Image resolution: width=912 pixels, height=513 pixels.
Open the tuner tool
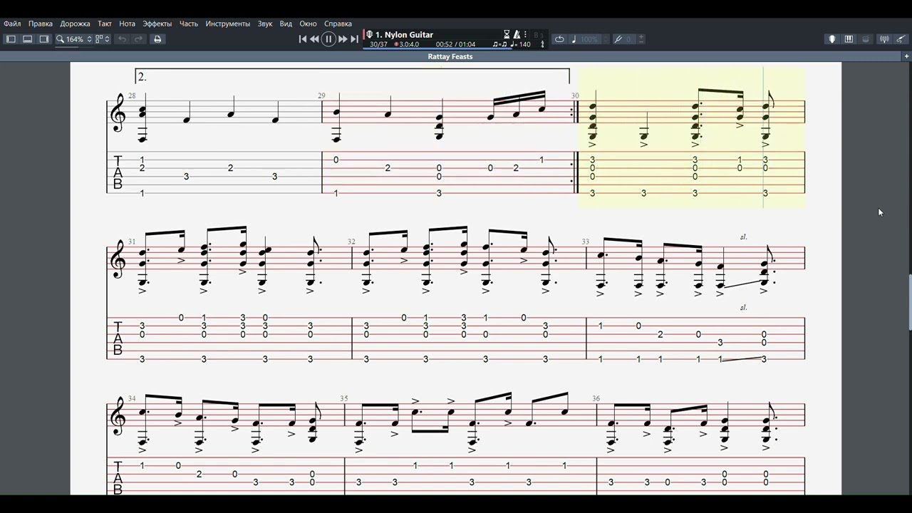click(884, 39)
